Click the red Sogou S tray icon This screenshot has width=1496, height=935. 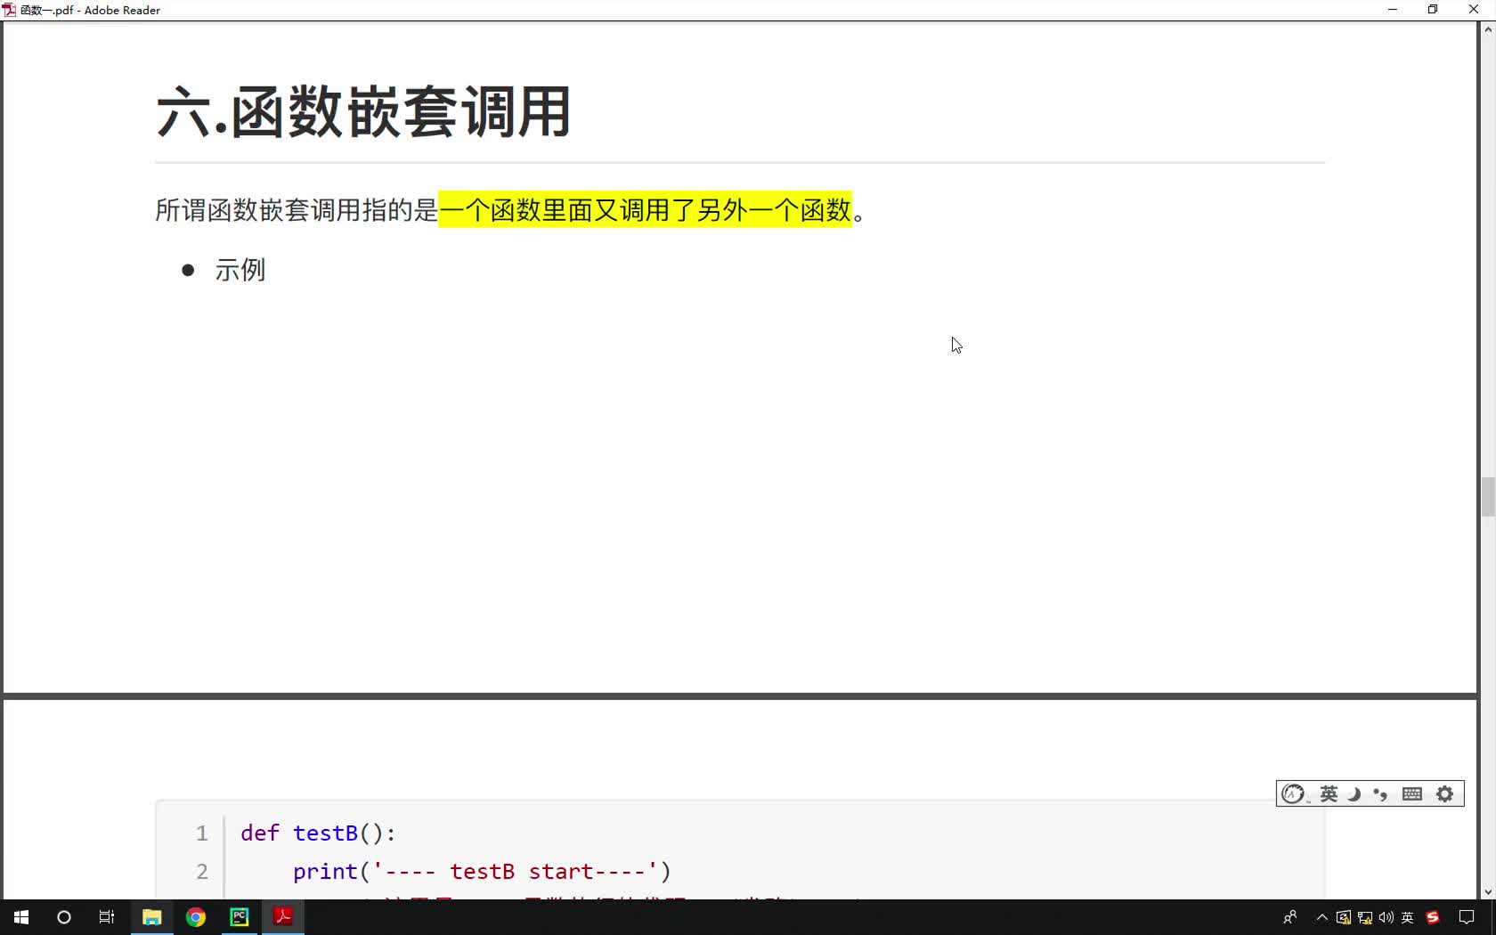coord(1433,917)
